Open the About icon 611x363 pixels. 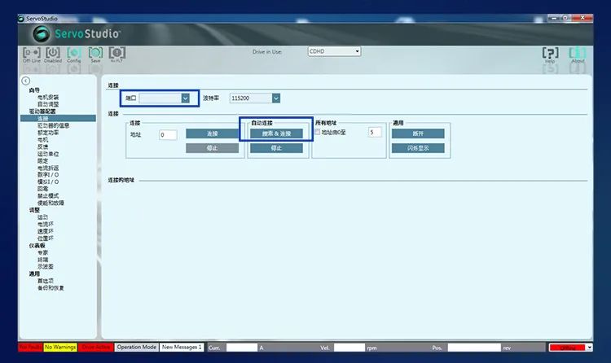[x=577, y=53]
